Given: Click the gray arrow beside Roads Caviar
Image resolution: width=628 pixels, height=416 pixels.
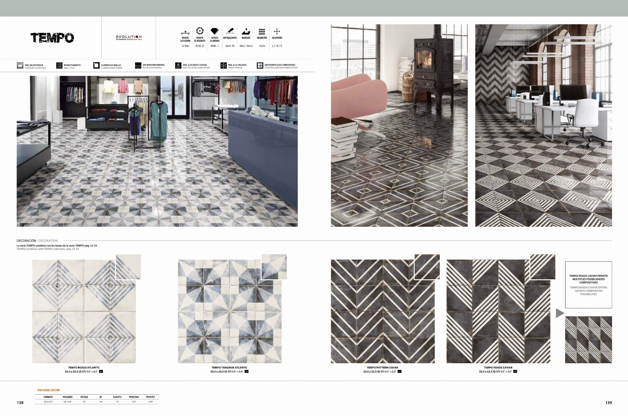Looking at the screenshot, I should click(560, 313).
